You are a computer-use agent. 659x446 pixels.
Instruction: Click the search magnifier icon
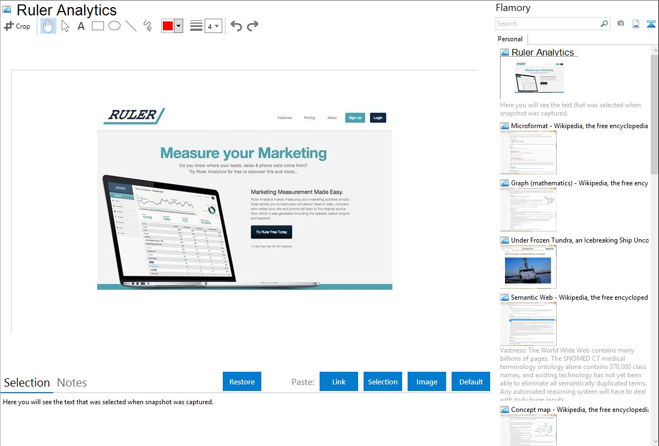pyautogui.click(x=605, y=24)
